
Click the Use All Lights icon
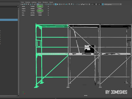point(64,4)
